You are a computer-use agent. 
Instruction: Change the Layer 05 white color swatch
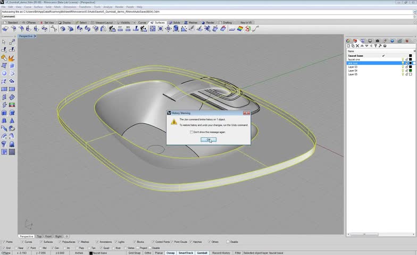(x=411, y=74)
